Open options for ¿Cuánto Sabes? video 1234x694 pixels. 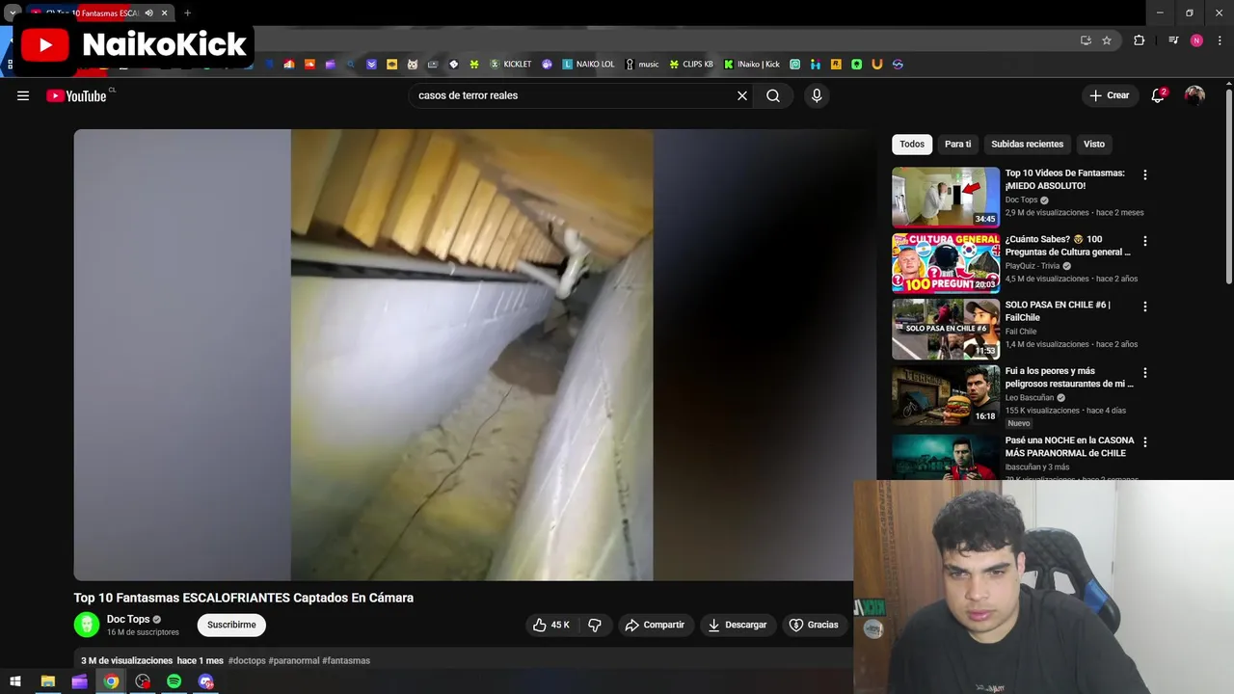point(1145,241)
